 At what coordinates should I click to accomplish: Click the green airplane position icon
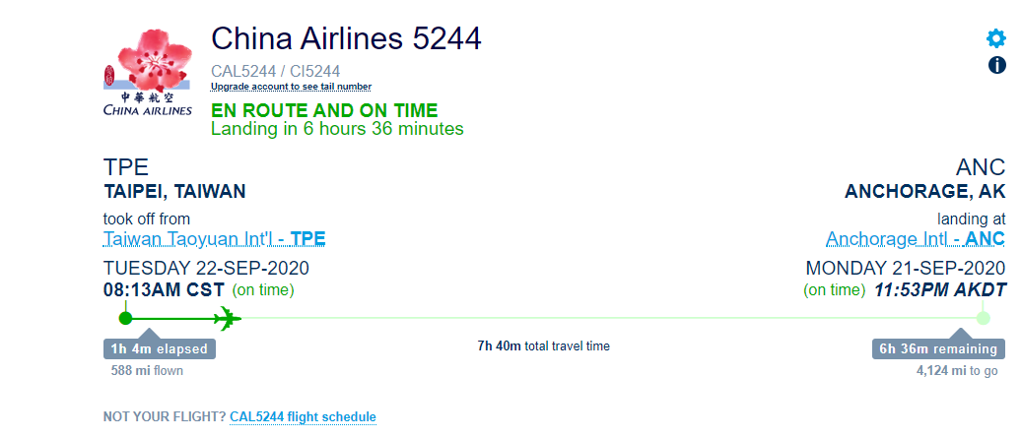tap(228, 318)
